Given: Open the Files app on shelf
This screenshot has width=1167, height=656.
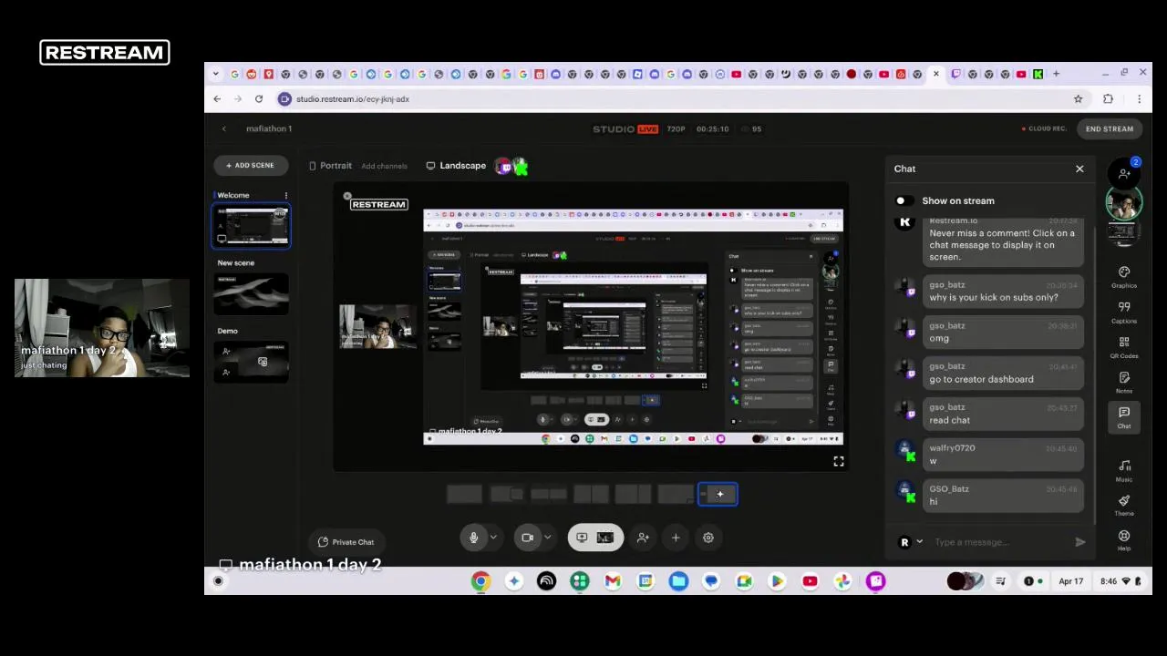Looking at the screenshot, I should click(x=678, y=581).
